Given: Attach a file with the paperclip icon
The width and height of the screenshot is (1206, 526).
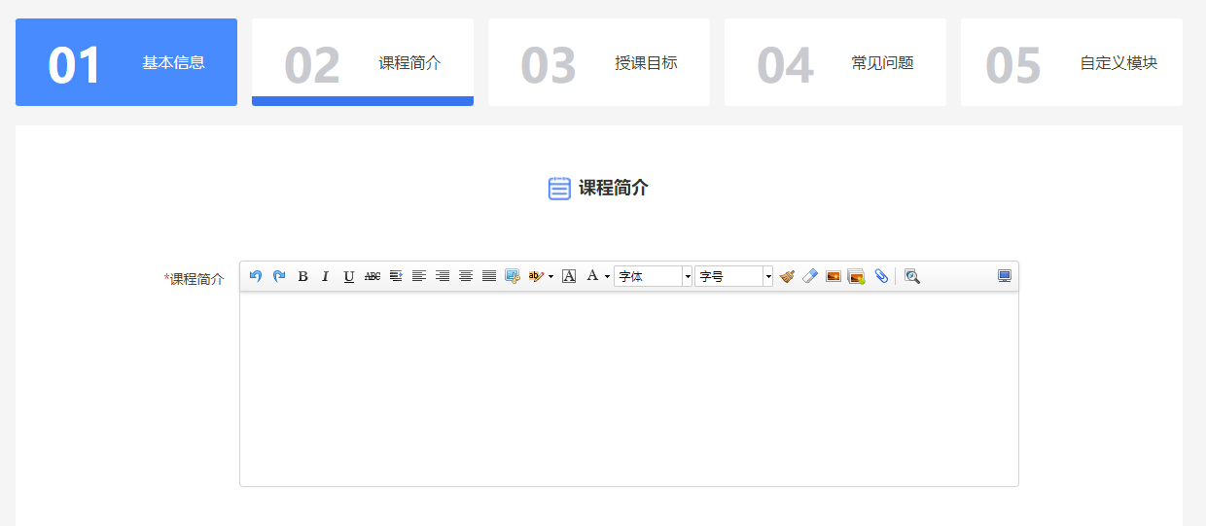Looking at the screenshot, I should click(x=881, y=276).
